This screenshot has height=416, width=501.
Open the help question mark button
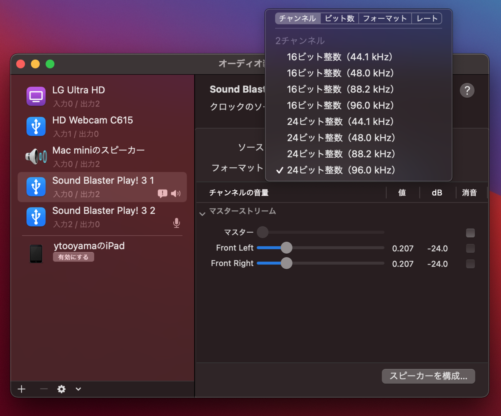coord(467,90)
